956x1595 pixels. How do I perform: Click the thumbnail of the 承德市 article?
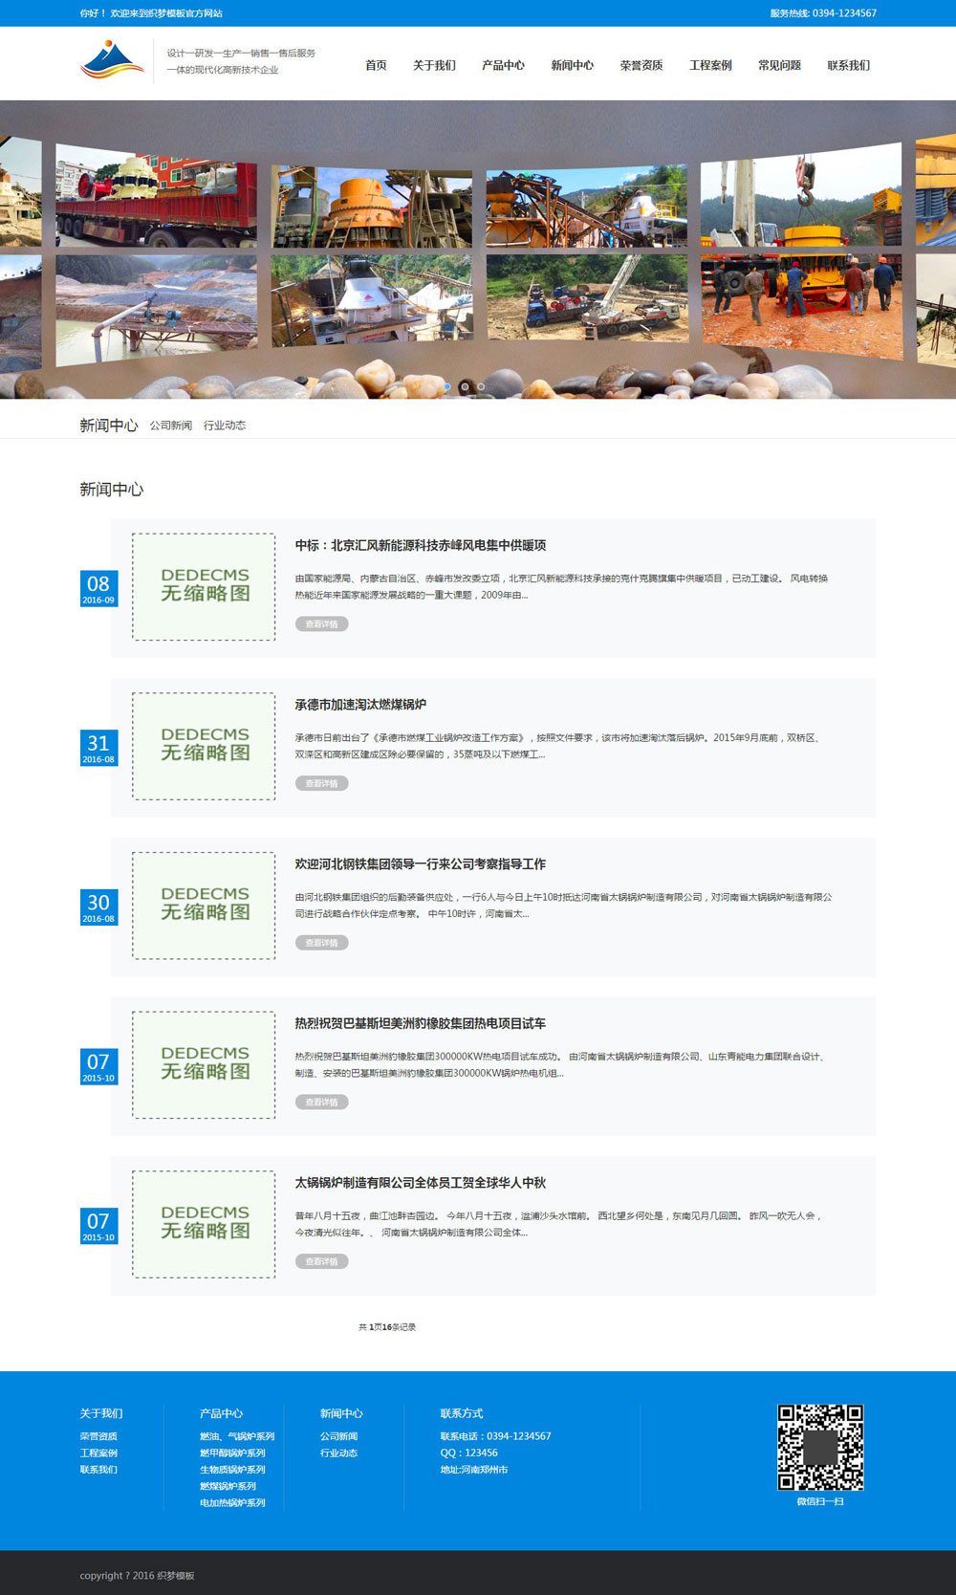point(204,747)
